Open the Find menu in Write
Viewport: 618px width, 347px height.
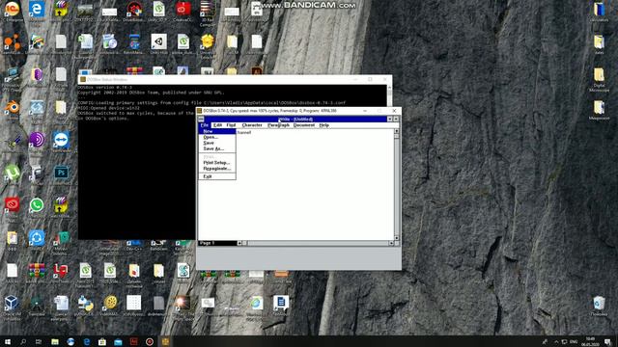[x=232, y=125]
